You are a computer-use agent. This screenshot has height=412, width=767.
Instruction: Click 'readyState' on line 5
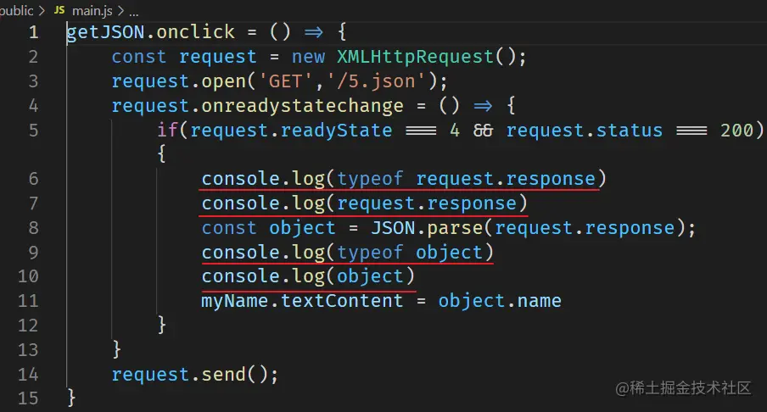337,131
